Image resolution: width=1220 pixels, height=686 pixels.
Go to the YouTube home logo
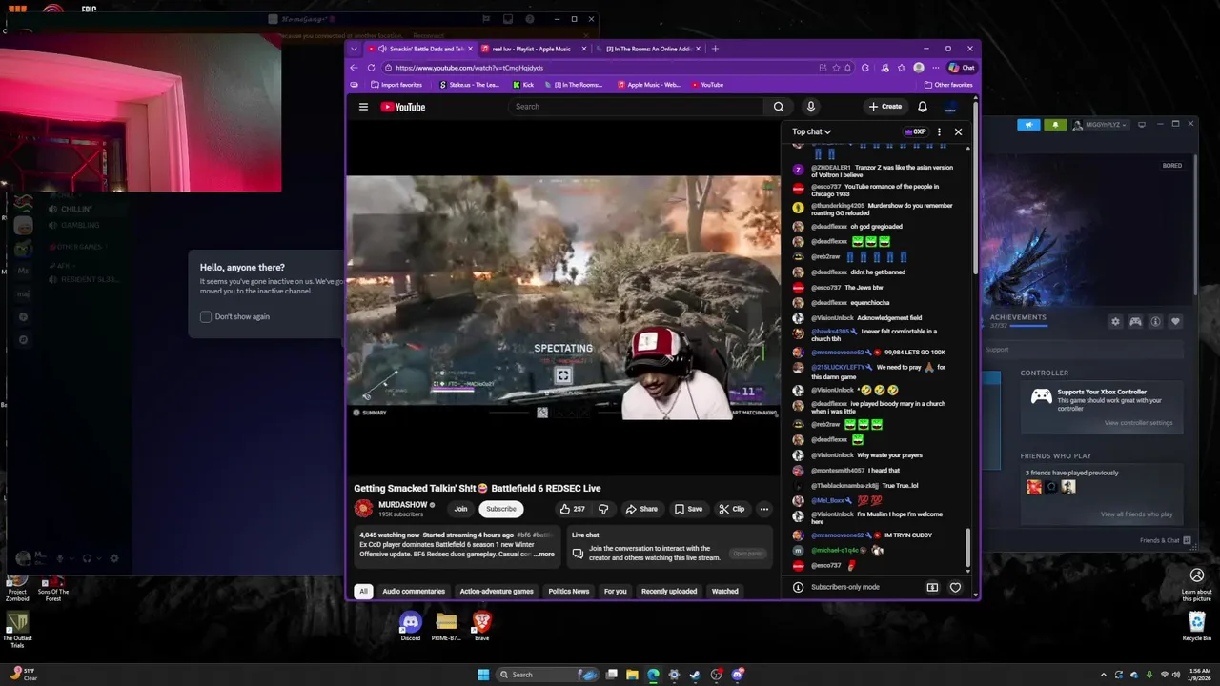tap(403, 107)
